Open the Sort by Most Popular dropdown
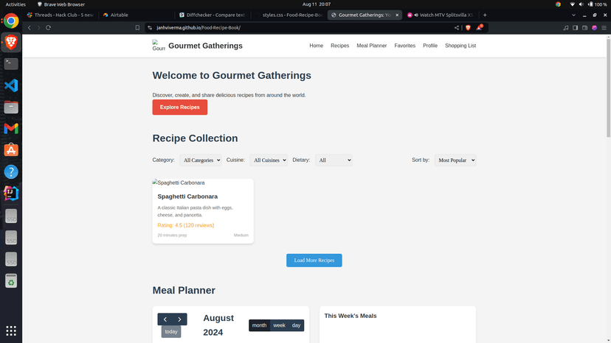 (x=455, y=160)
